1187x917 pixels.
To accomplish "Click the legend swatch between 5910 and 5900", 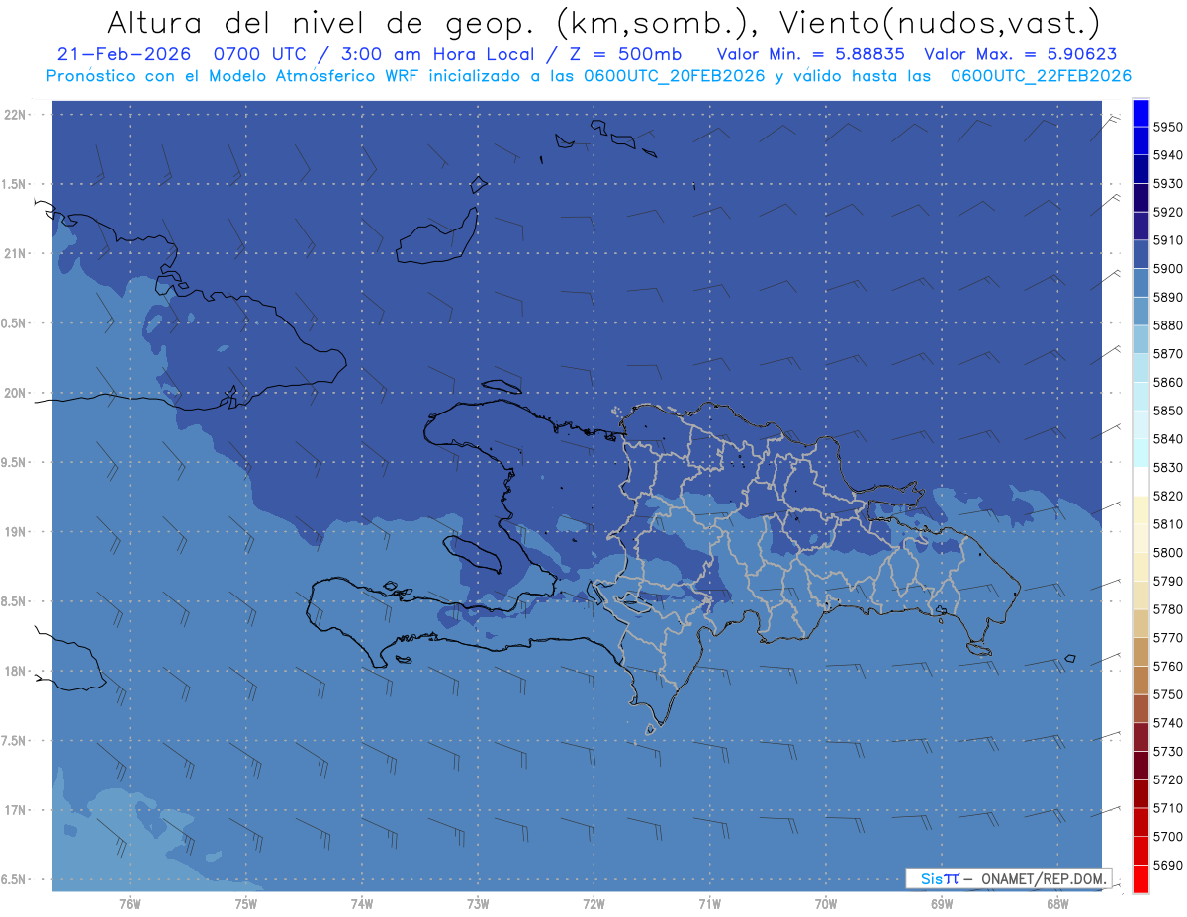I will [x=1140, y=254].
